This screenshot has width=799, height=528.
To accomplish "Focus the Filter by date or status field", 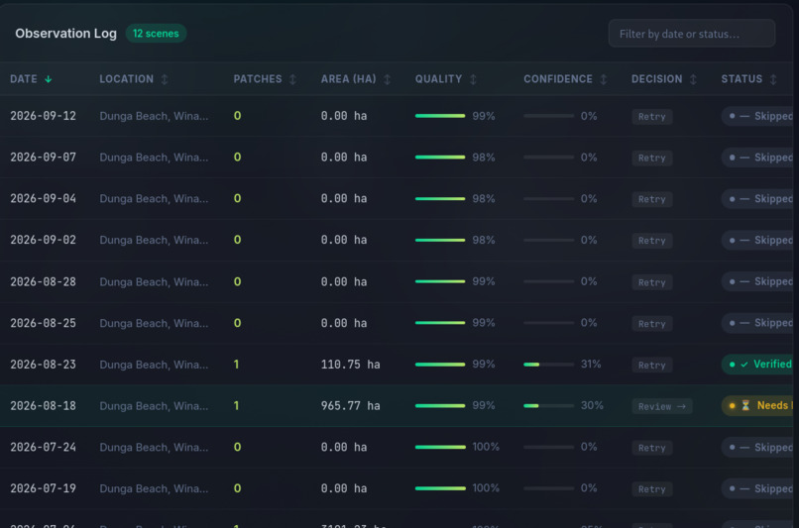I will point(692,34).
